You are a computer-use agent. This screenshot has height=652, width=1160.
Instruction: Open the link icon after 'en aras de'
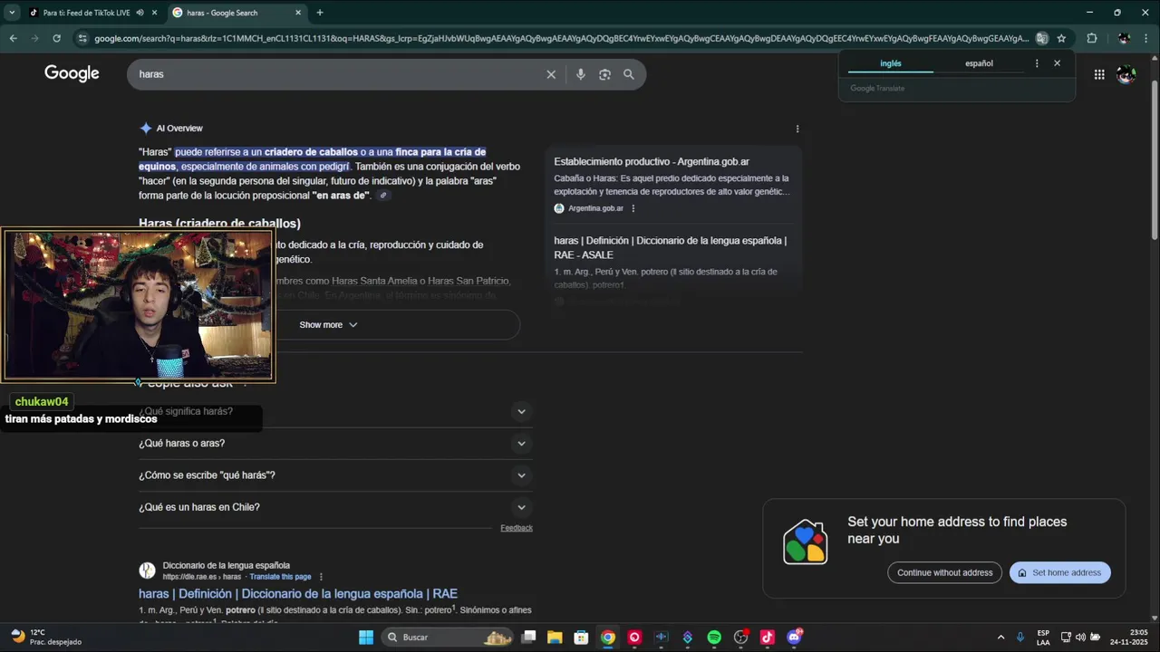coord(383,196)
